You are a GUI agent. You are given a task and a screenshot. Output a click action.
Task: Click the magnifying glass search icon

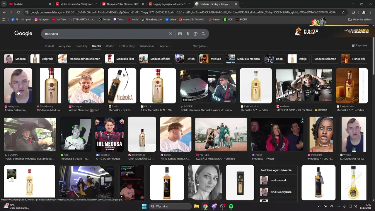[x=203, y=34]
